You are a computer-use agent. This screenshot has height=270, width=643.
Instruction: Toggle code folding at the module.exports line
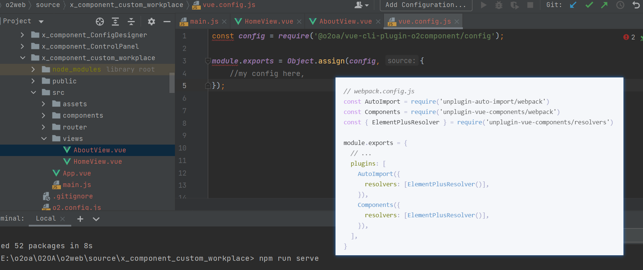[208, 61]
